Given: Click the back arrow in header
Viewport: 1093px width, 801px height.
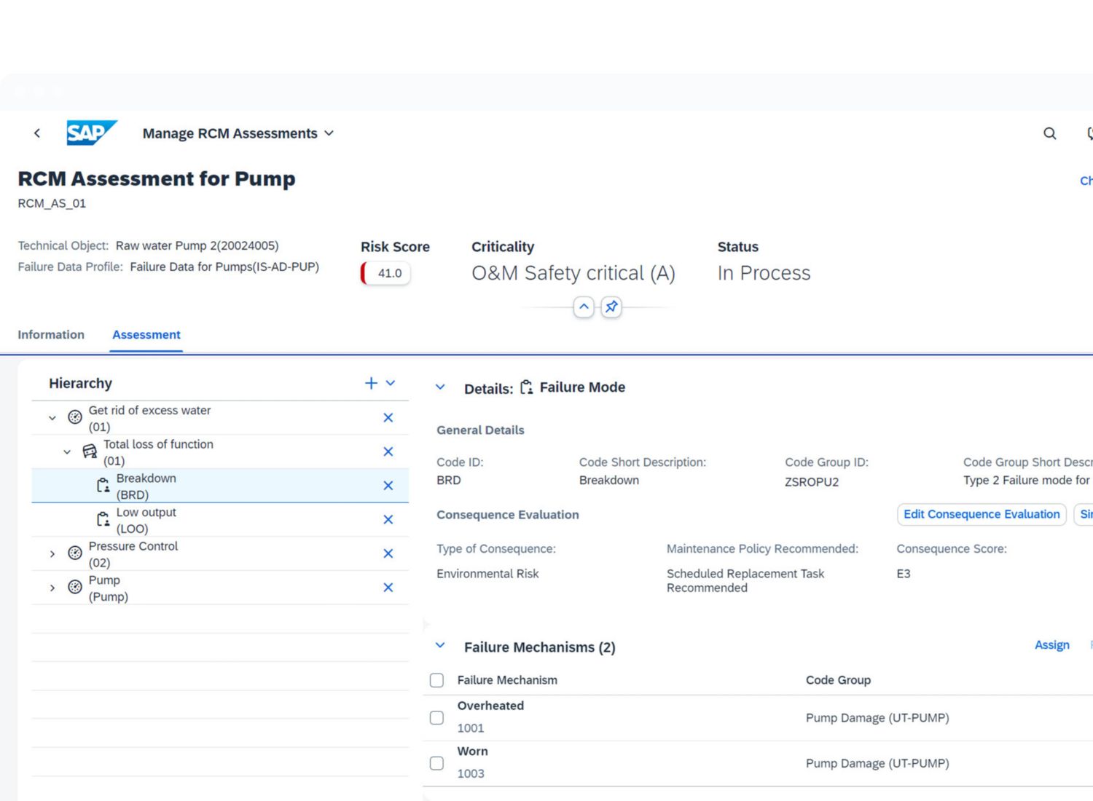Looking at the screenshot, I should [37, 133].
